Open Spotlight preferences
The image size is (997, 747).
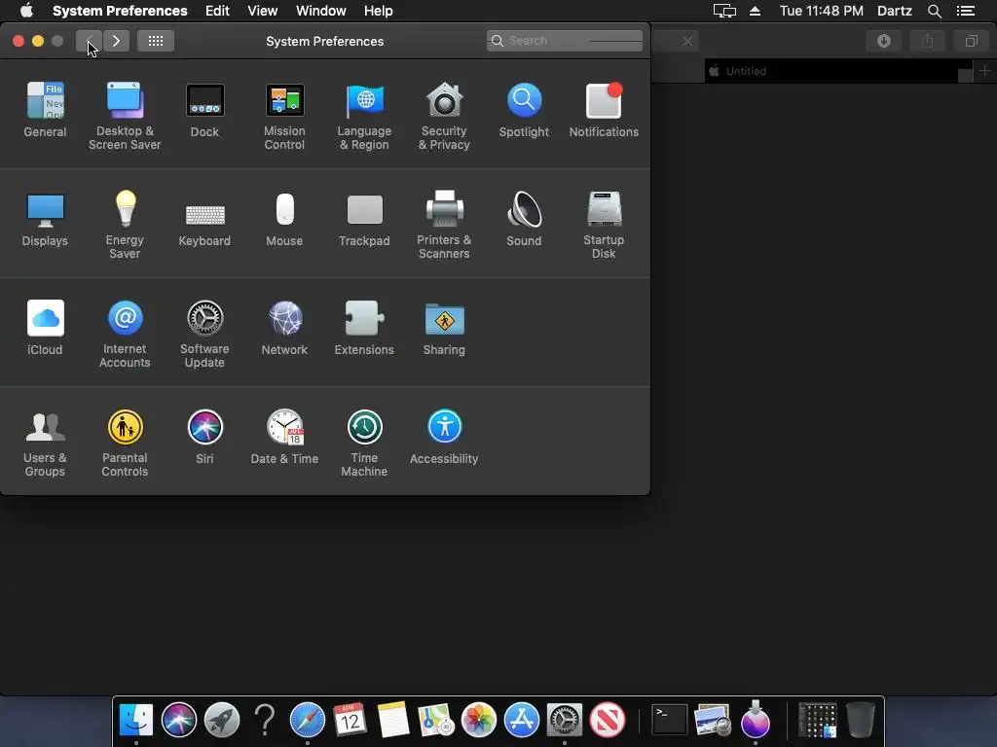pyautogui.click(x=524, y=109)
